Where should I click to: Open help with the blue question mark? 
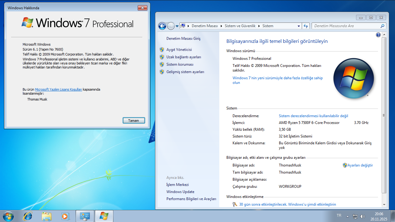pos(378,35)
